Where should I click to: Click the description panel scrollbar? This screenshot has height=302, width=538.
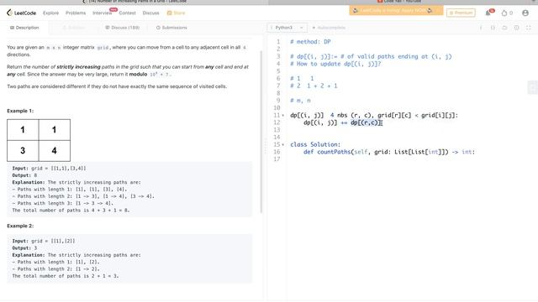(x=261, y=132)
